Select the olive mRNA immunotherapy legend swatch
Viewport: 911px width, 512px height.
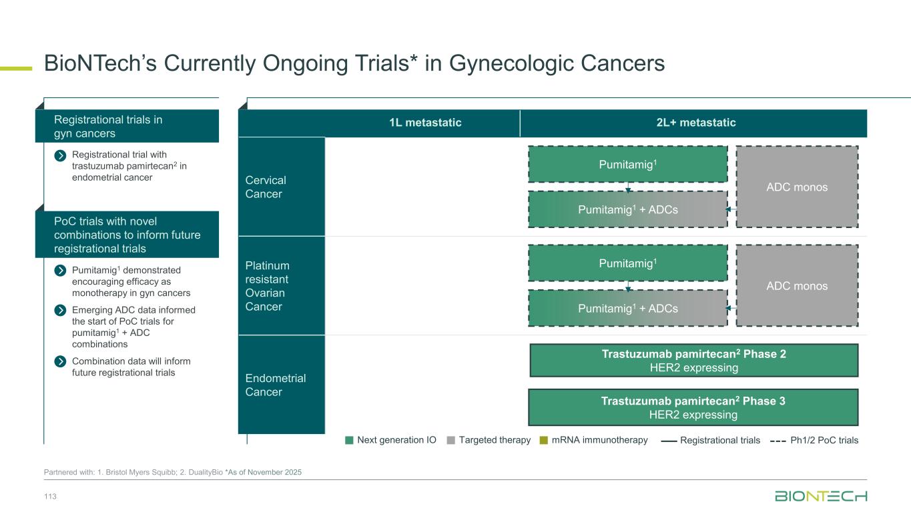coord(544,440)
